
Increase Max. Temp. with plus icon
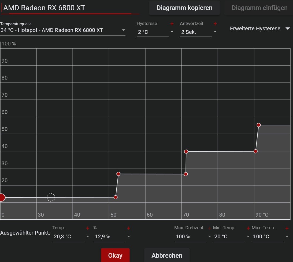point(287,228)
